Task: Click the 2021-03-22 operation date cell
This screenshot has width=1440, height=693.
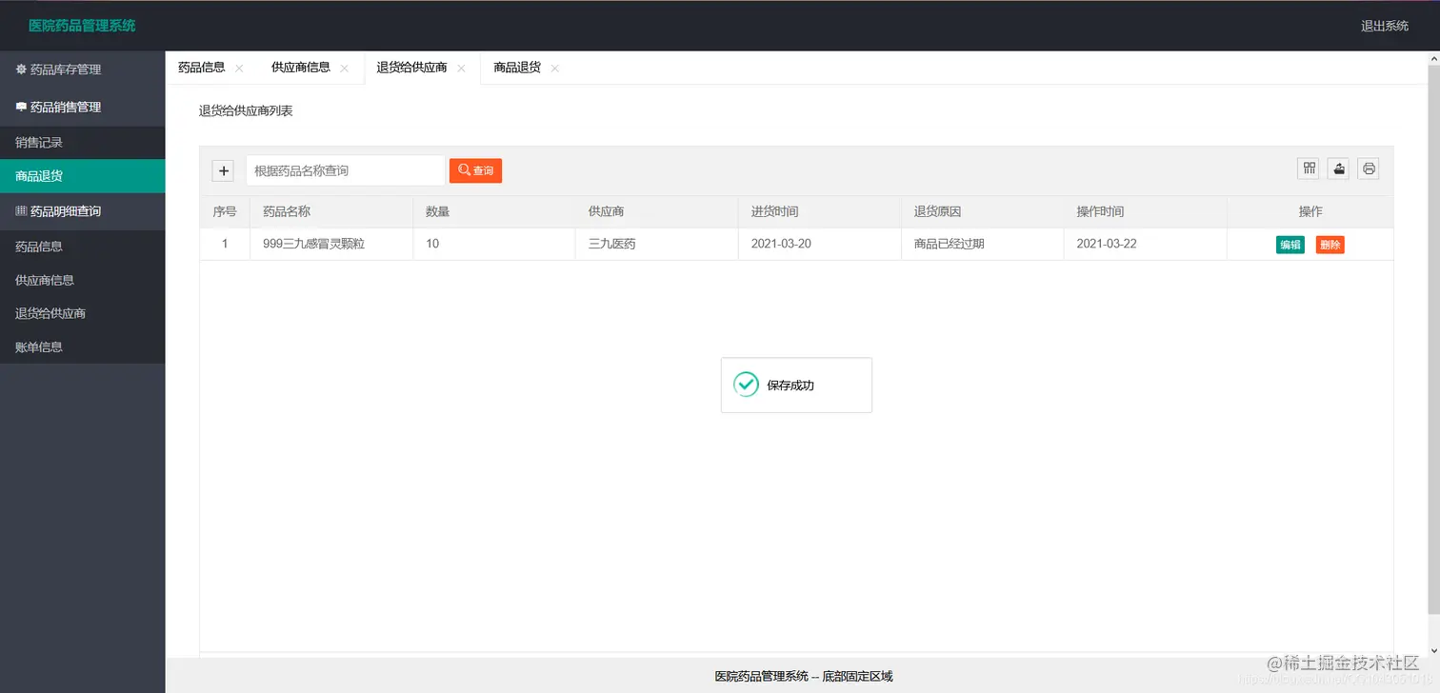Action: pyautogui.click(x=1145, y=244)
